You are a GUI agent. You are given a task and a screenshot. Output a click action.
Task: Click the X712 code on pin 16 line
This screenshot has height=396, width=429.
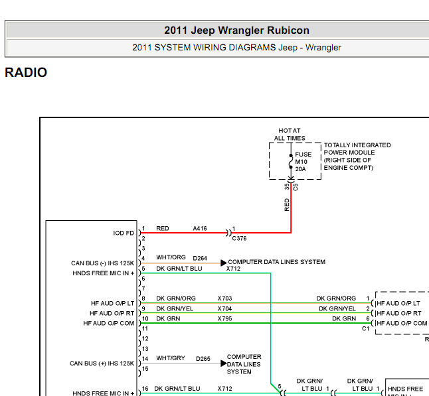click(224, 388)
